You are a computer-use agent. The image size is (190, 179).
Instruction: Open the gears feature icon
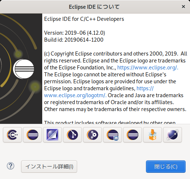(92, 135)
